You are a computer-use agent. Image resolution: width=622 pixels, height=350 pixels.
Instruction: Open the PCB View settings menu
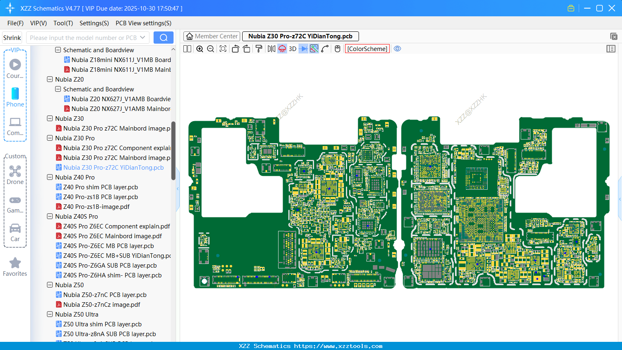(x=143, y=23)
